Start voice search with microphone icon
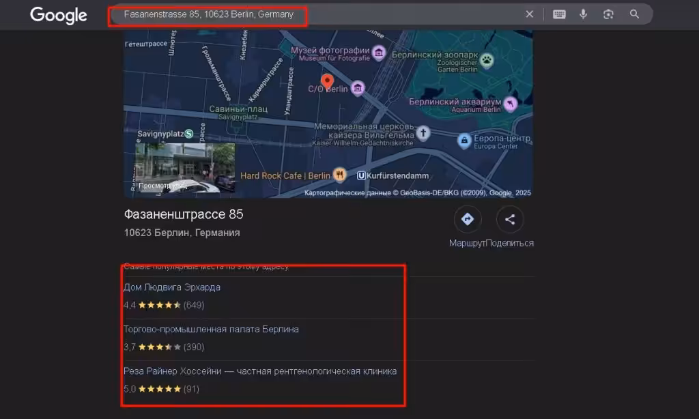 pyautogui.click(x=583, y=14)
